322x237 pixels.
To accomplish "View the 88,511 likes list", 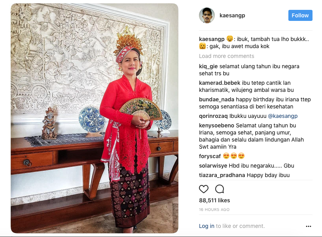I will 214,200.
